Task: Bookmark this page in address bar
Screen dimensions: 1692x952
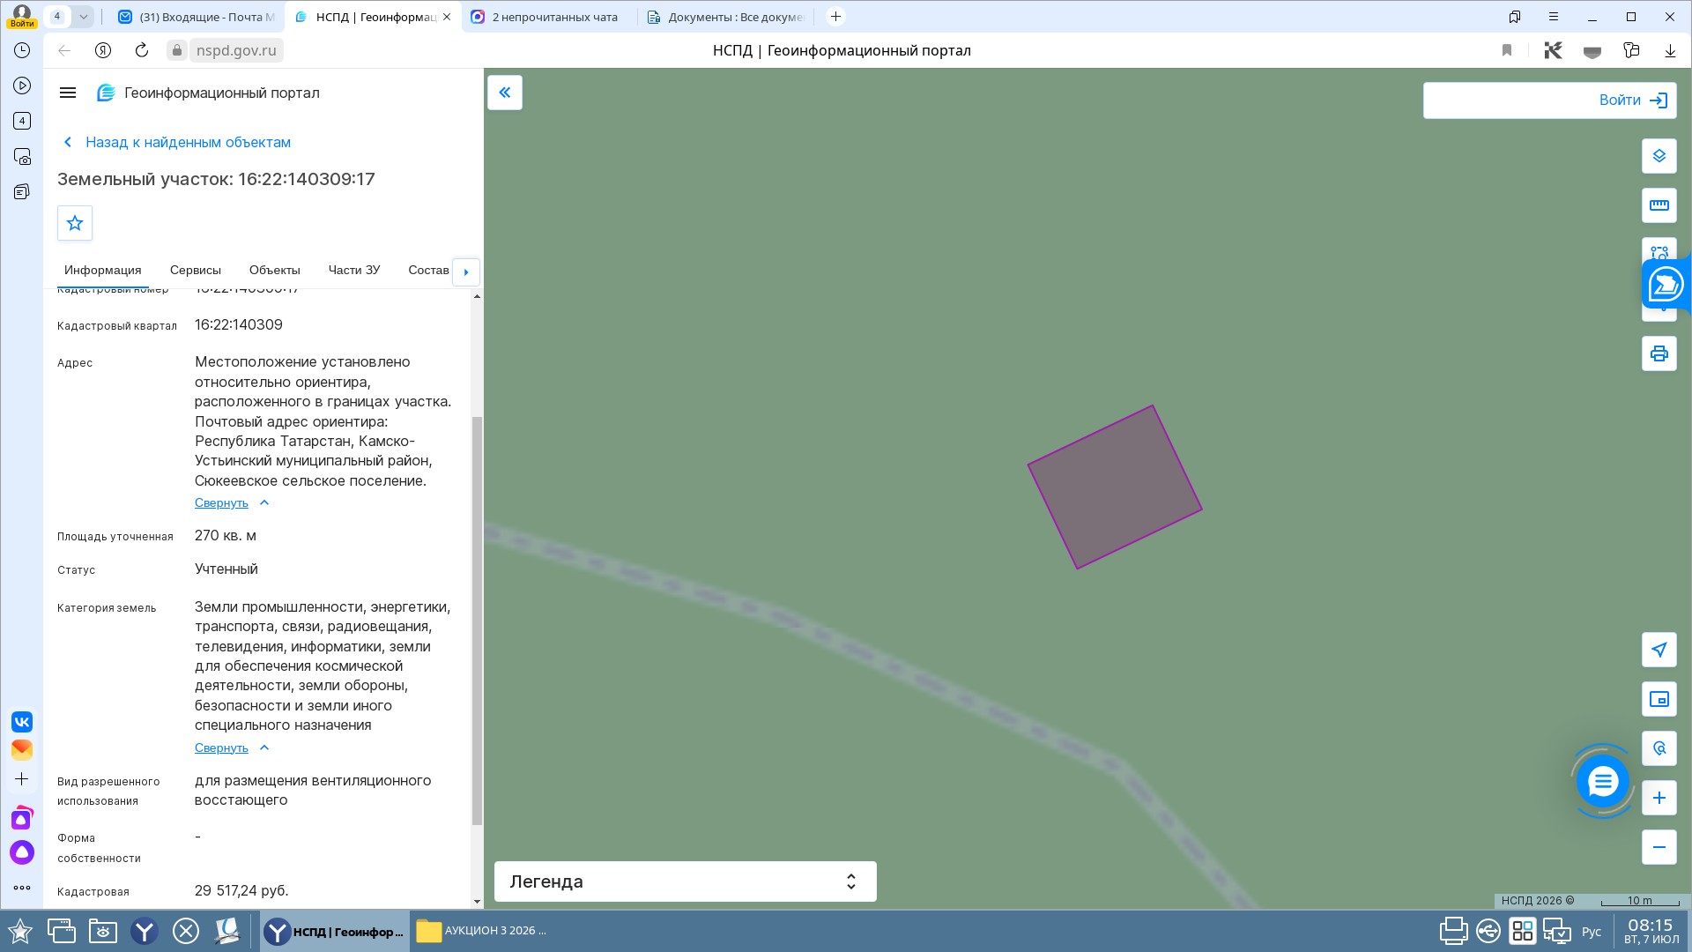Action: 1507,50
